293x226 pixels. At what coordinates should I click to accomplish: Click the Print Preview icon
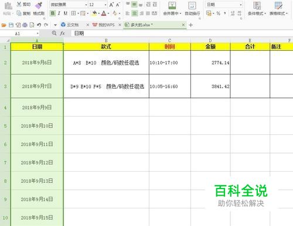pyautogui.click(x=32, y=25)
